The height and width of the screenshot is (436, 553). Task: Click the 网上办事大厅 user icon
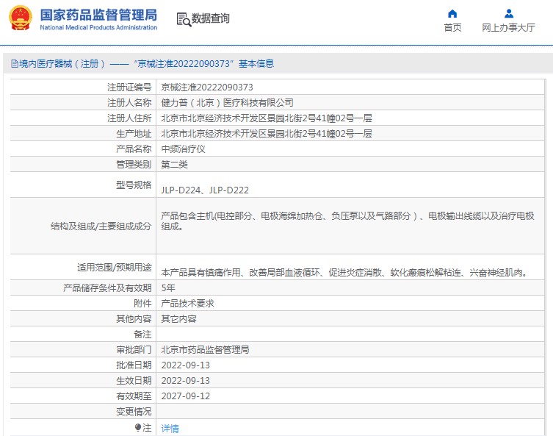(508, 14)
